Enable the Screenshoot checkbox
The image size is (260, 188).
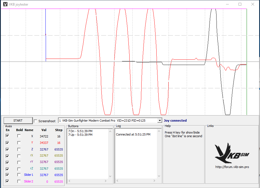[x=35, y=121]
